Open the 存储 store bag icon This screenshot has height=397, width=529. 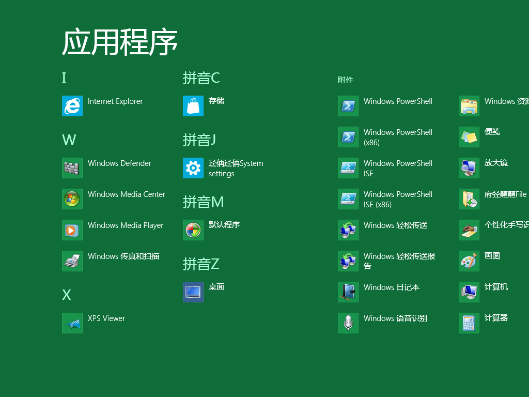[x=193, y=106]
